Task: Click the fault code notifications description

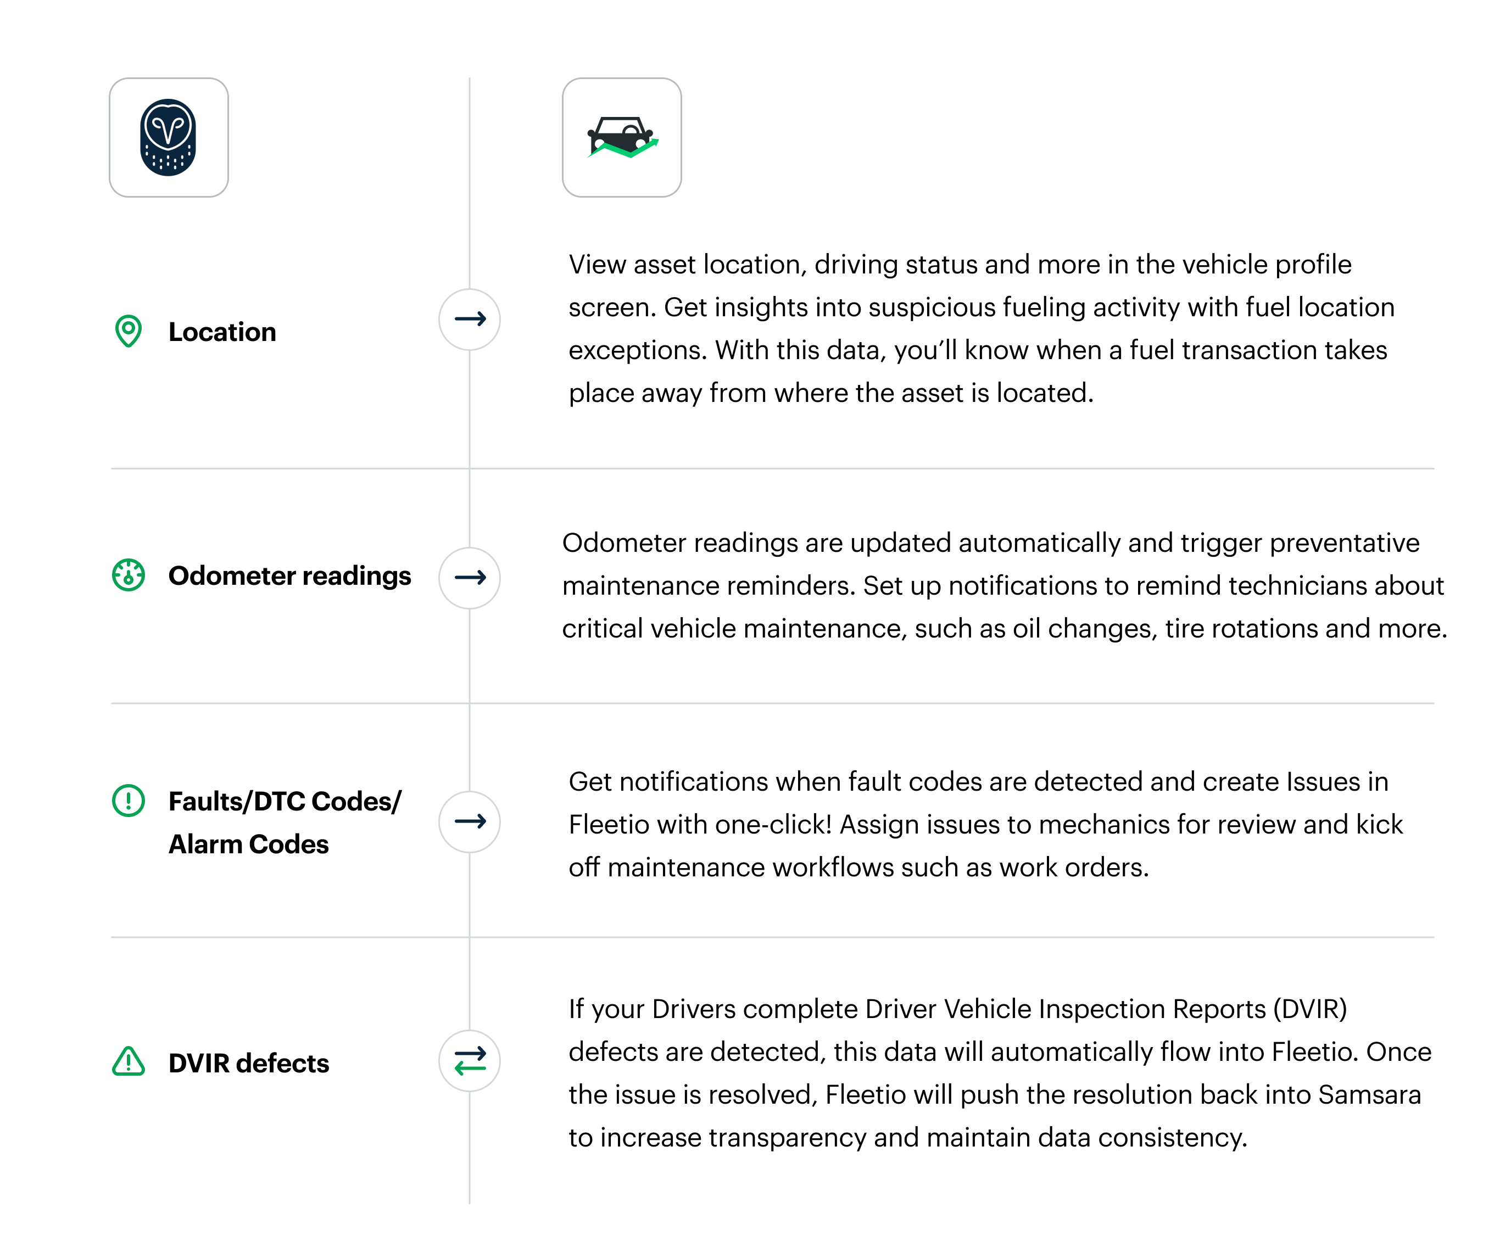Action: [x=984, y=825]
